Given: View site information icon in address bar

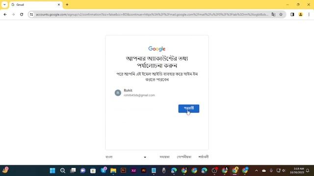Looking at the screenshot, I should click(x=31, y=14).
